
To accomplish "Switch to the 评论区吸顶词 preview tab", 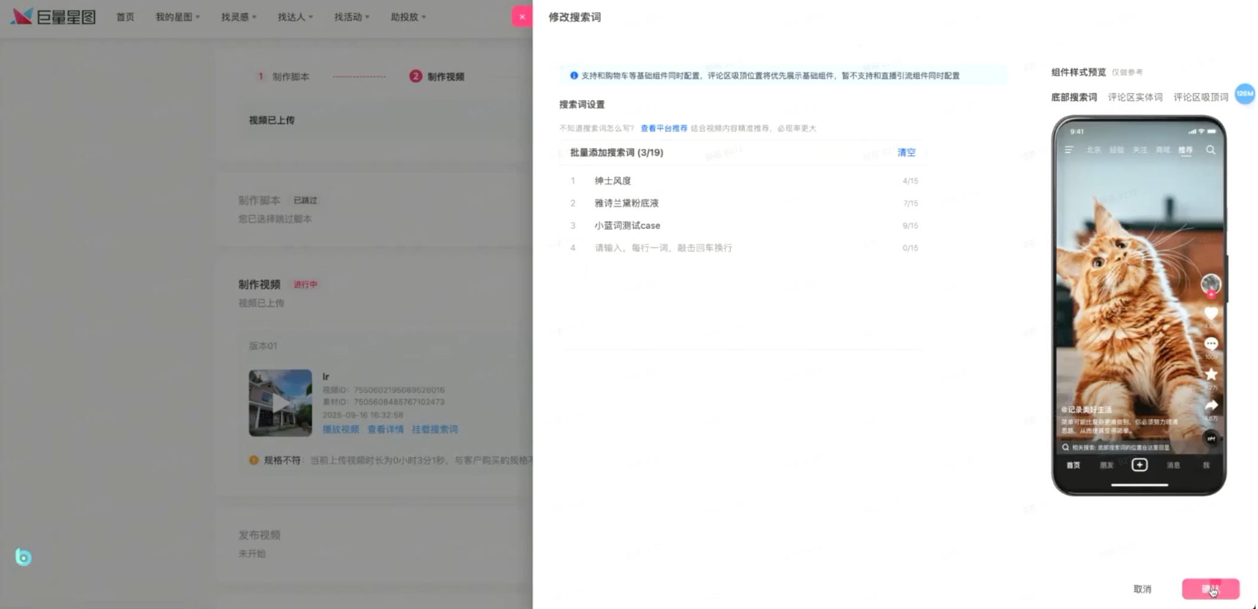I will [1200, 97].
